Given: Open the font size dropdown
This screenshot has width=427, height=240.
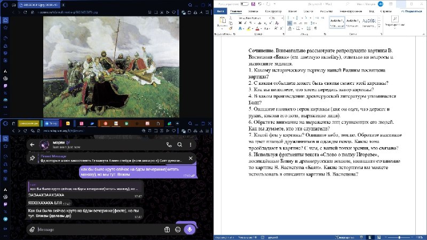Looking at the screenshot, I should 278,18.
